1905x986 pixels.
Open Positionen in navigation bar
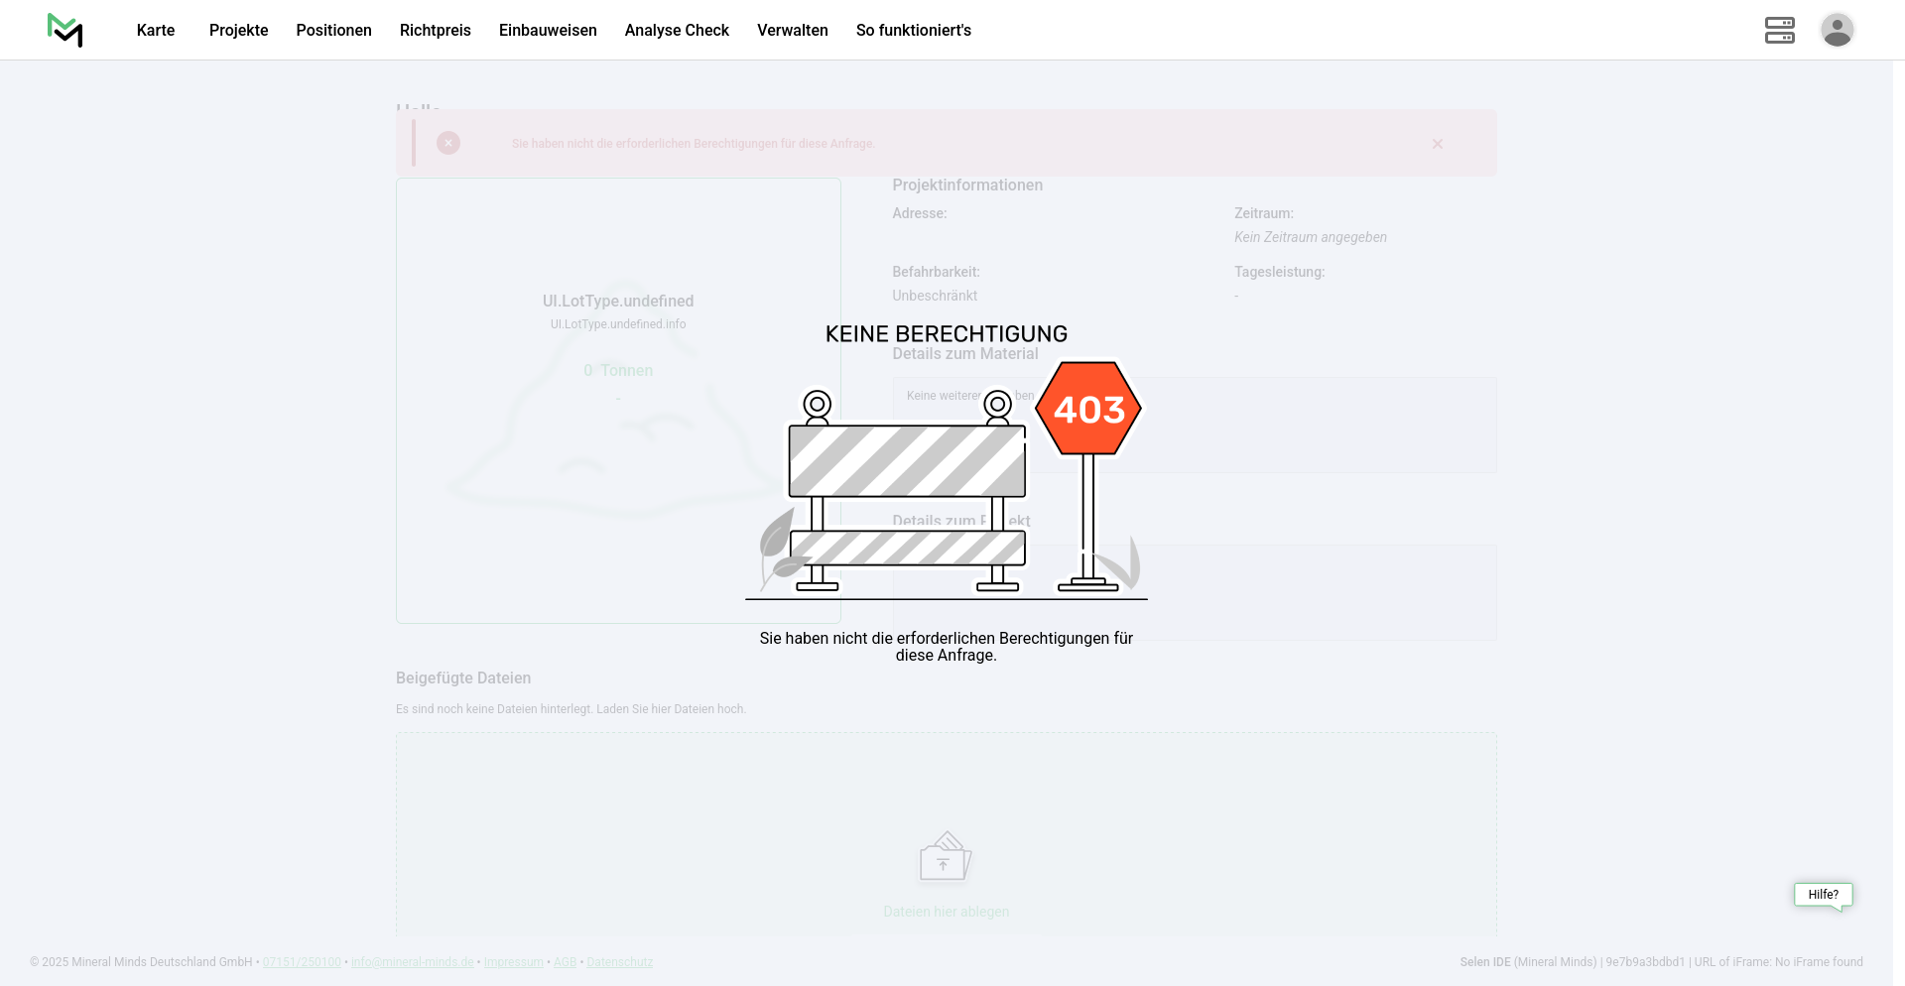[333, 30]
